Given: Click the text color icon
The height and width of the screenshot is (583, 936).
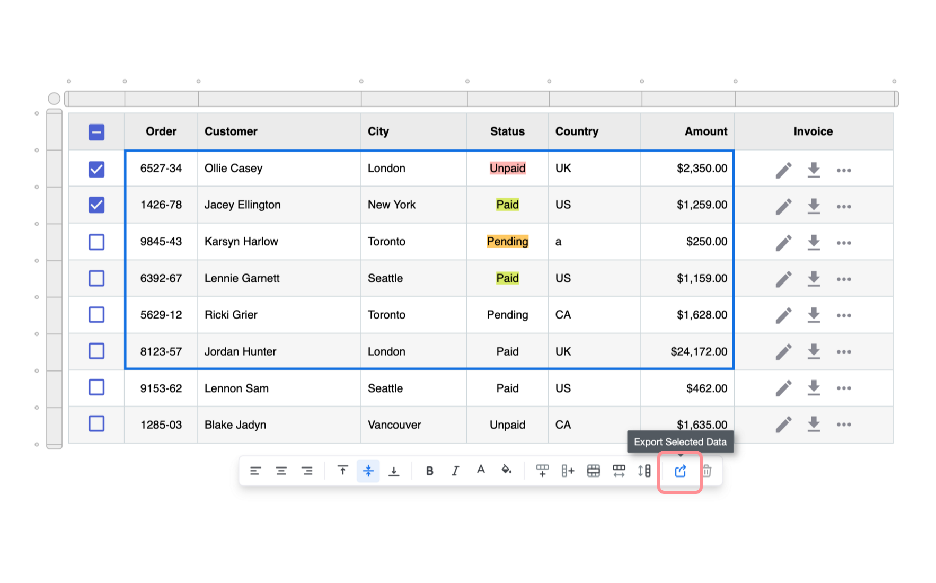Looking at the screenshot, I should point(480,471).
